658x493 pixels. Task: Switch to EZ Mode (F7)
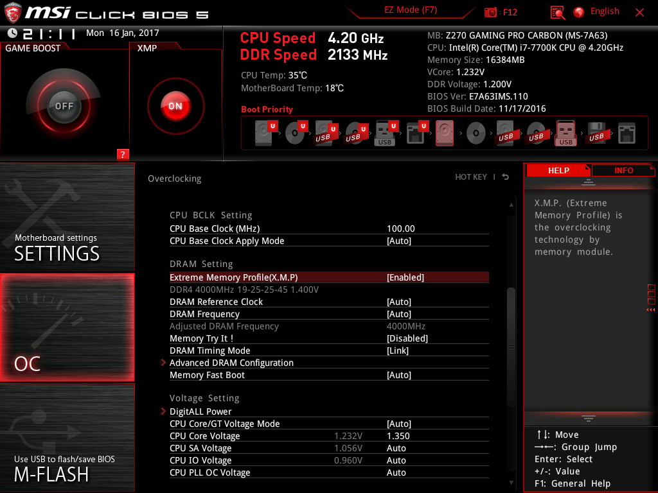pos(411,11)
